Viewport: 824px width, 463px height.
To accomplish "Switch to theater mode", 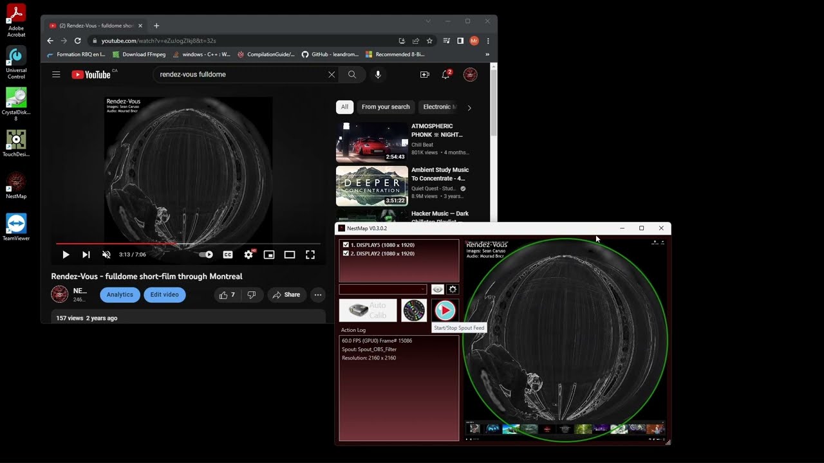I will point(290,255).
